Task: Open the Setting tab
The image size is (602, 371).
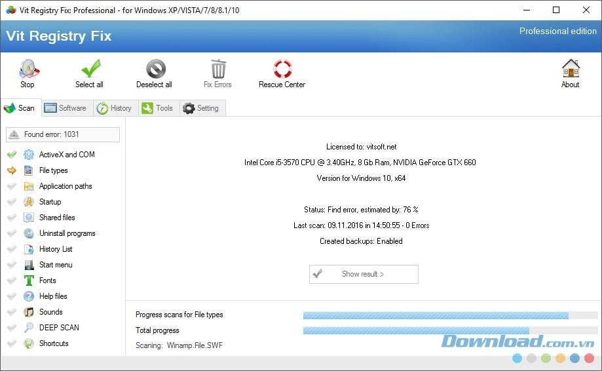Action: pos(202,108)
